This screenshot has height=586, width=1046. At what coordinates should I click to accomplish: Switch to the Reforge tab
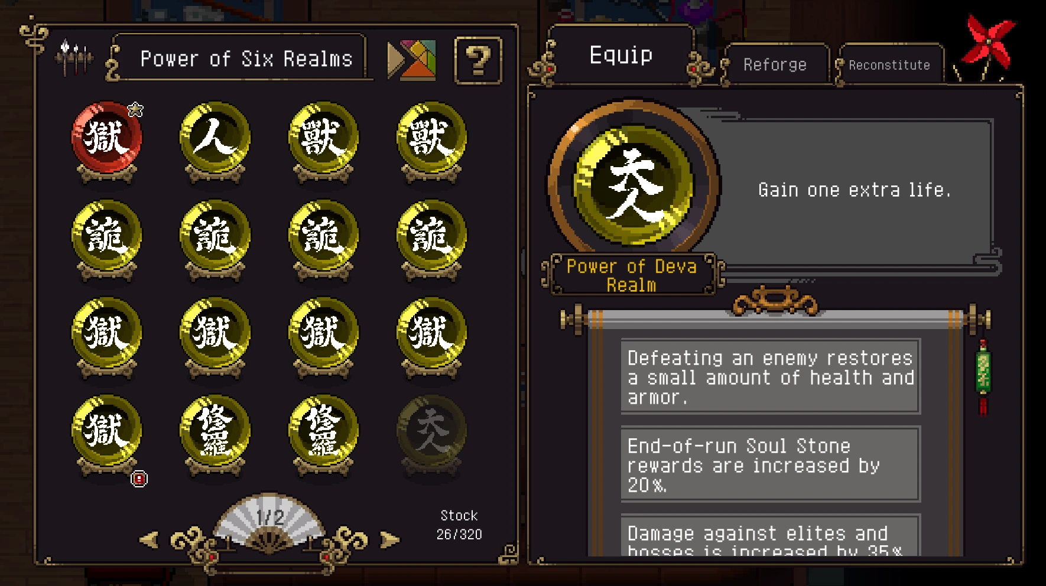click(x=775, y=64)
